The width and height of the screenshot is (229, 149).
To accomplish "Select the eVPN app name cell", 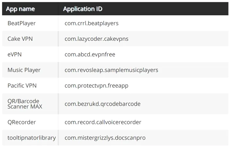I will [14, 54].
